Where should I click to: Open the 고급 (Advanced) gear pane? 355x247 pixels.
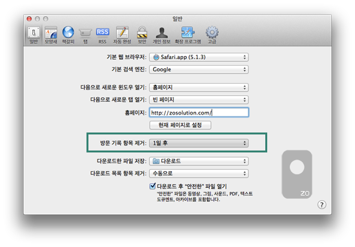tap(212, 35)
